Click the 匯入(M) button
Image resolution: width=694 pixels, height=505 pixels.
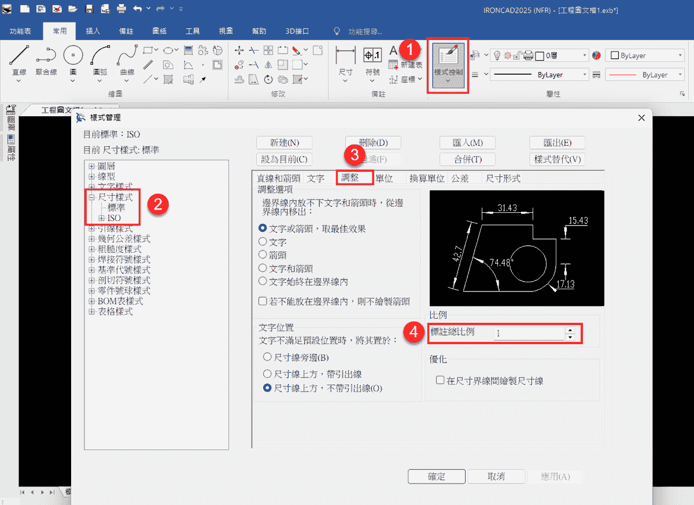pos(468,143)
